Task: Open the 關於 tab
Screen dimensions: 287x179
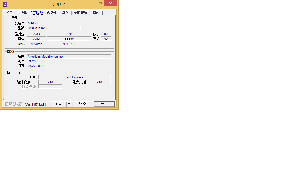Action: pos(96,13)
